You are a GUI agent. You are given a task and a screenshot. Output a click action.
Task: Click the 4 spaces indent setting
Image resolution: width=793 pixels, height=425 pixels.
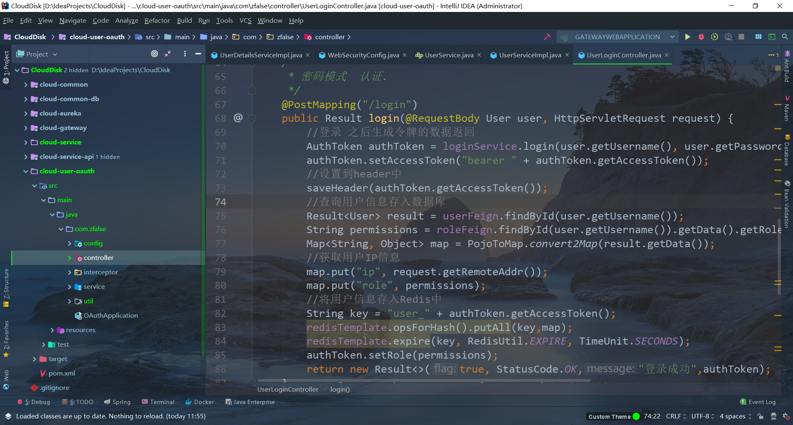[x=736, y=416]
